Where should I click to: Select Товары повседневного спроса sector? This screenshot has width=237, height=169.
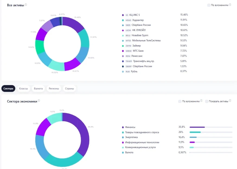coord(142,132)
